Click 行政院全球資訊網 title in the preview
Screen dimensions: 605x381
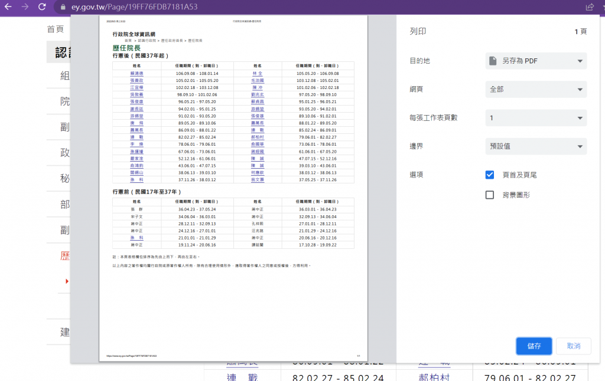(134, 34)
